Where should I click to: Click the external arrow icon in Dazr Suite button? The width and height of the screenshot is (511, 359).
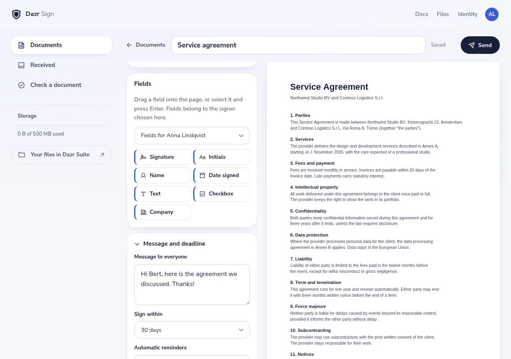(x=102, y=155)
